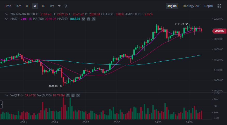227x125 pixels.
Task: Select the 1D interval
Action: point(43,6)
